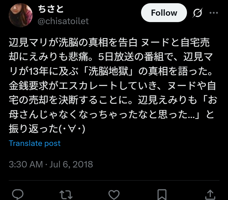Open the Grok explain-post icon
Screen dimensions: 228x200
[197, 13]
